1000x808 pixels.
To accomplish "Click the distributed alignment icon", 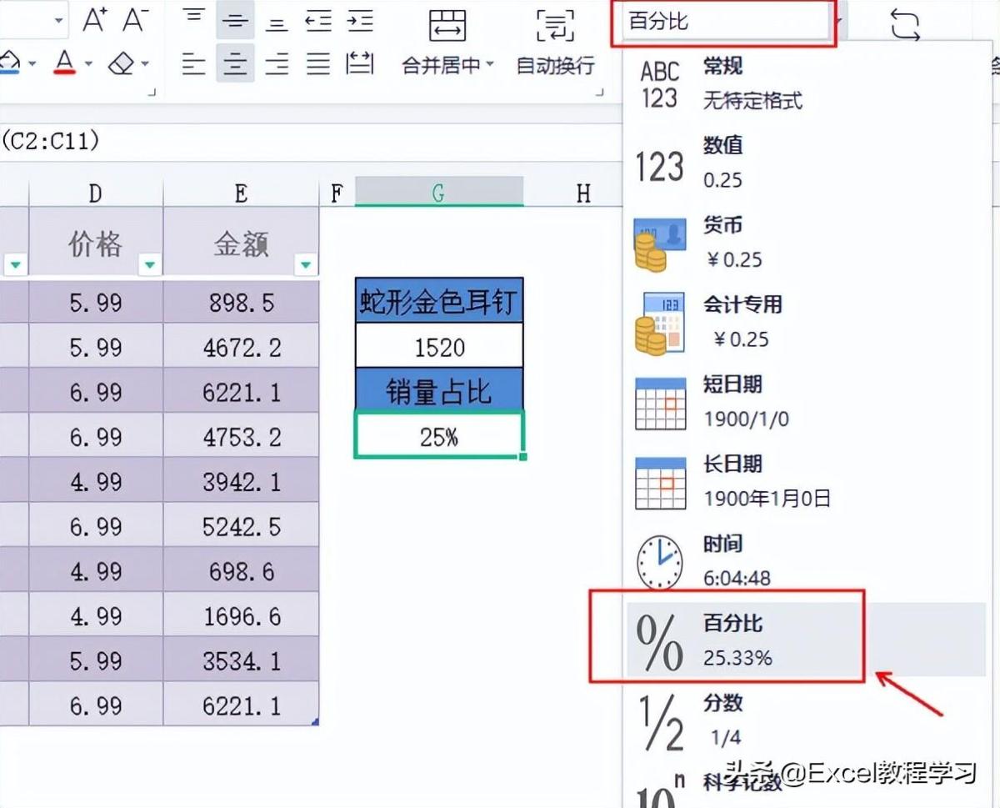I will point(360,63).
